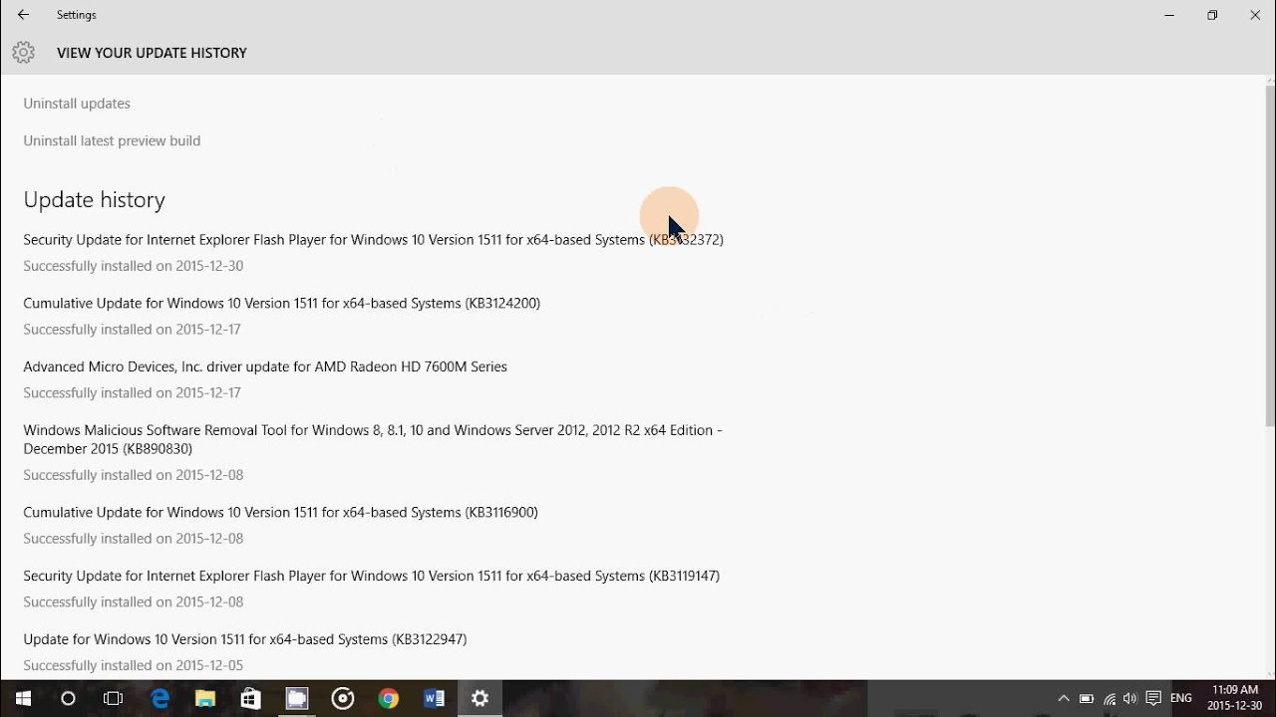Open the Action Center notifications icon

tap(1154, 699)
